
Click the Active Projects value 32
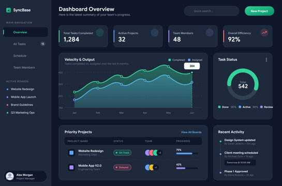click(x=122, y=39)
